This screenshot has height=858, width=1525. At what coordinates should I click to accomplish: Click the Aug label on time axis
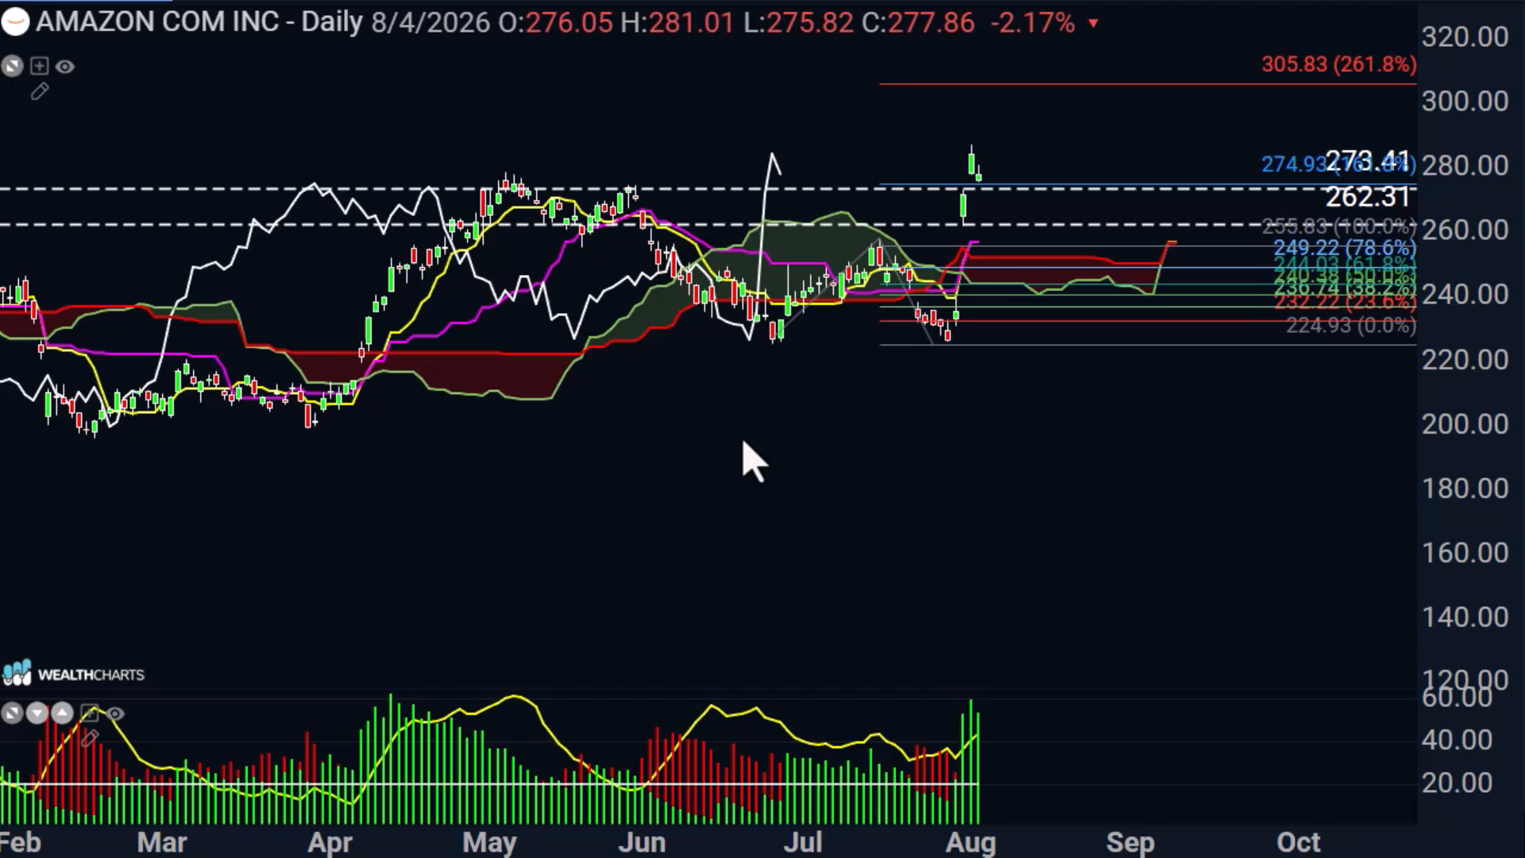coord(971,842)
